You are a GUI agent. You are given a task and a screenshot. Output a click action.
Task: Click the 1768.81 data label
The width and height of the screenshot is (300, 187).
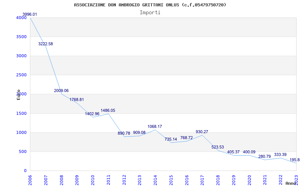coord(77,99)
